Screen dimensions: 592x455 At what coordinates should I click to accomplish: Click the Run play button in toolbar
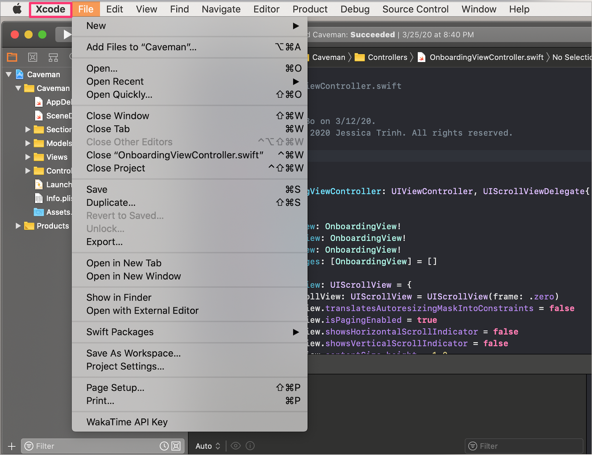click(x=66, y=35)
